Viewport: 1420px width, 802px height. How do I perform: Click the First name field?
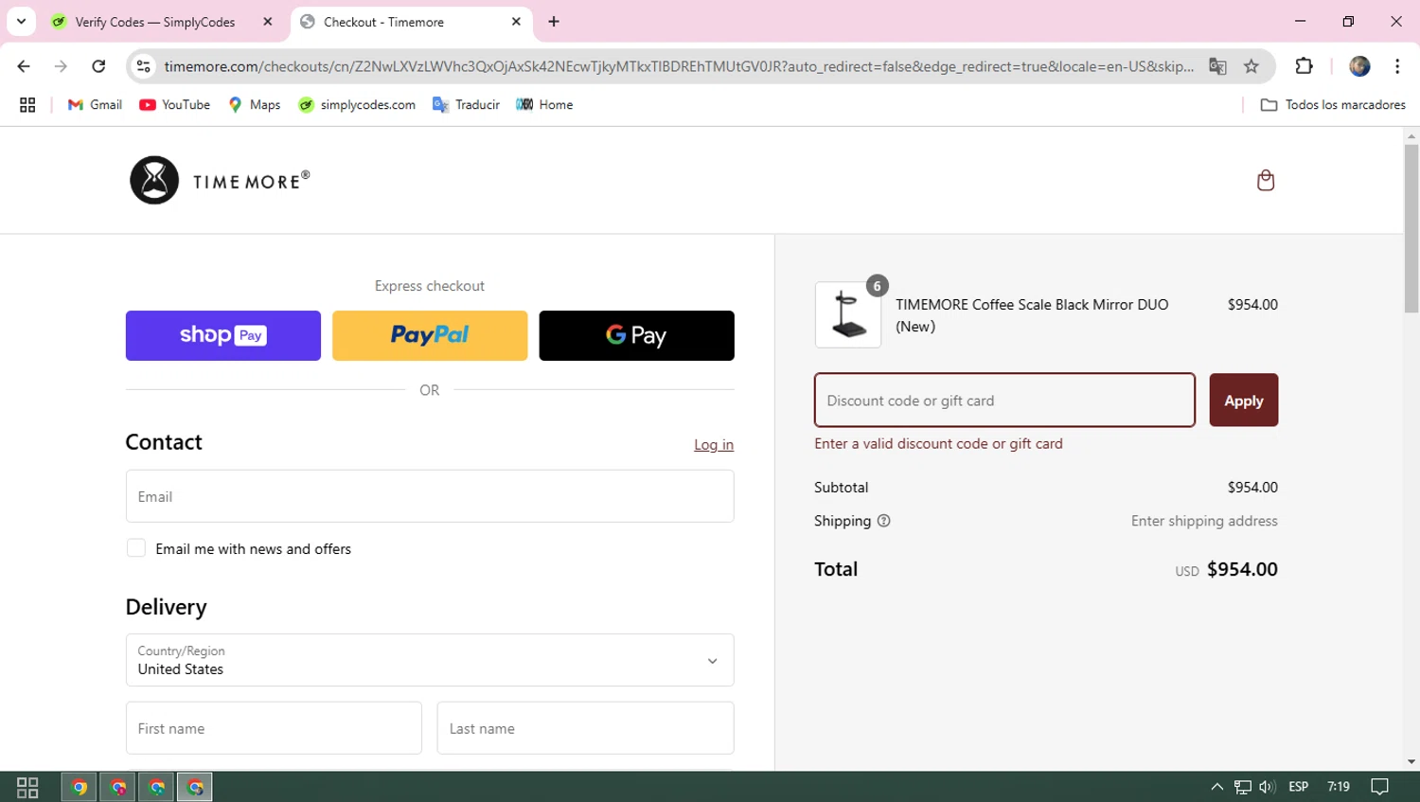[274, 728]
